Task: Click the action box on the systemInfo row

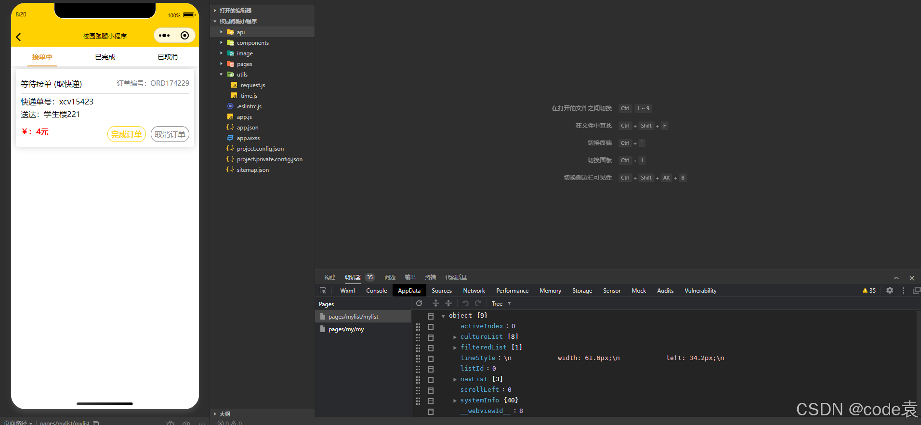Action: [x=431, y=401]
